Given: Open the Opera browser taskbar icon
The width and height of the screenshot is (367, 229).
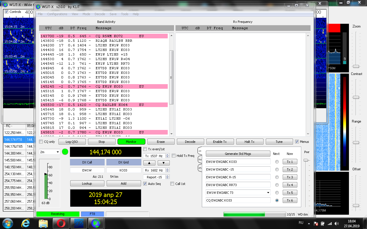Looking at the screenshot, I should coord(61,223).
